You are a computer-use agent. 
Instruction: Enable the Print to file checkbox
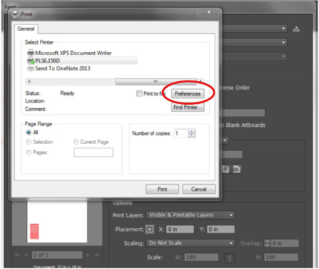[139, 94]
